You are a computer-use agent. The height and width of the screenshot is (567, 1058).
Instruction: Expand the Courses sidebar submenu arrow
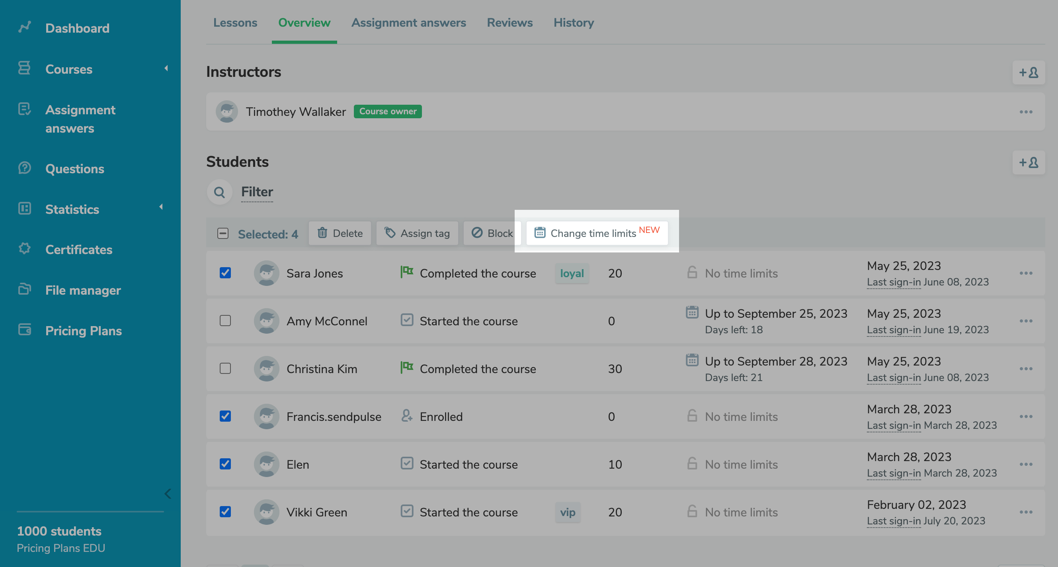(x=166, y=68)
